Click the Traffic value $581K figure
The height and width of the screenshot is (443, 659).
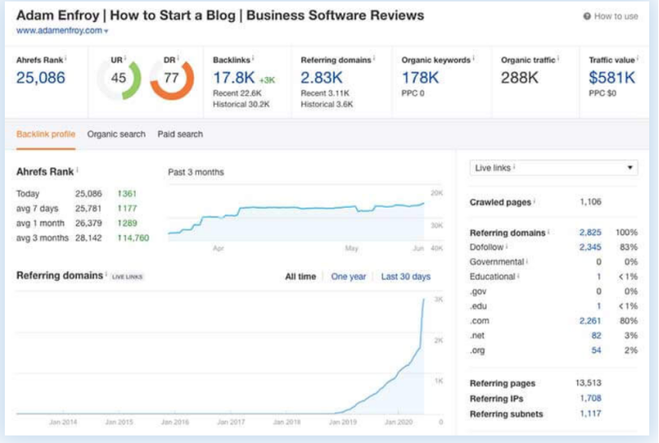(x=612, y=78)
